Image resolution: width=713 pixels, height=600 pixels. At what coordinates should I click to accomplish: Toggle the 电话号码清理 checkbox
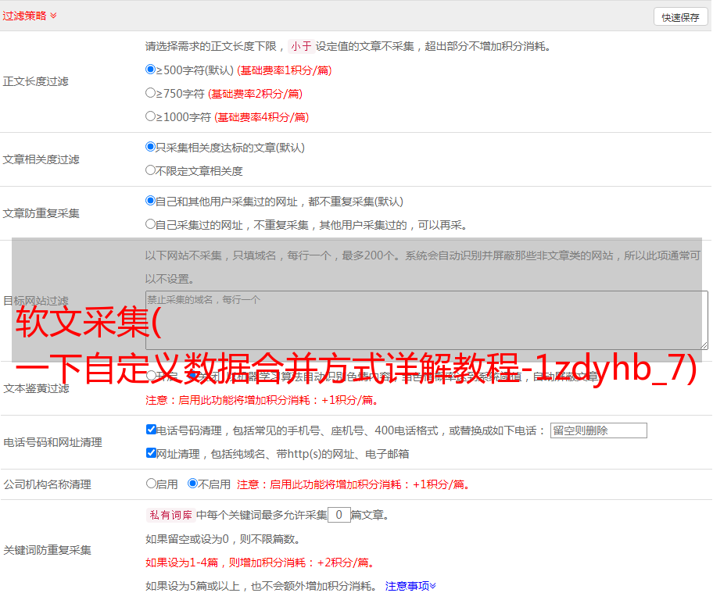(x=151, y=430)
